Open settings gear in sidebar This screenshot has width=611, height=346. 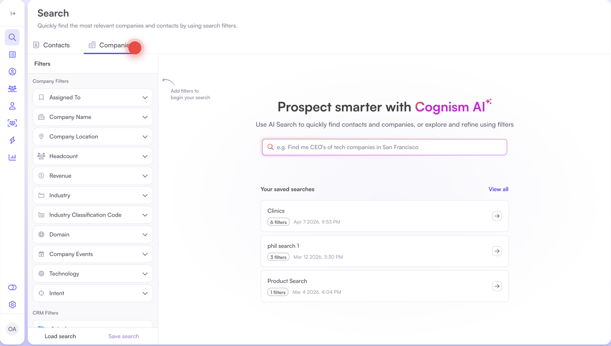(12, 304)
